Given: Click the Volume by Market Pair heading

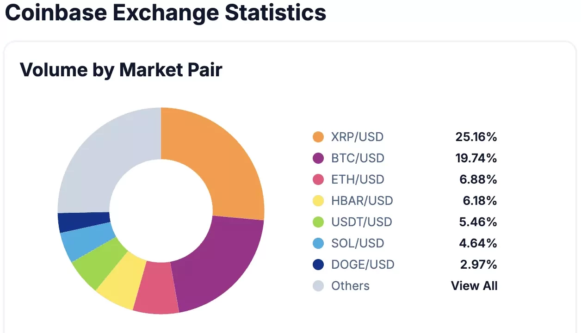Looking at the screenshot, I should pyautogui.click(x=121, y=70).
